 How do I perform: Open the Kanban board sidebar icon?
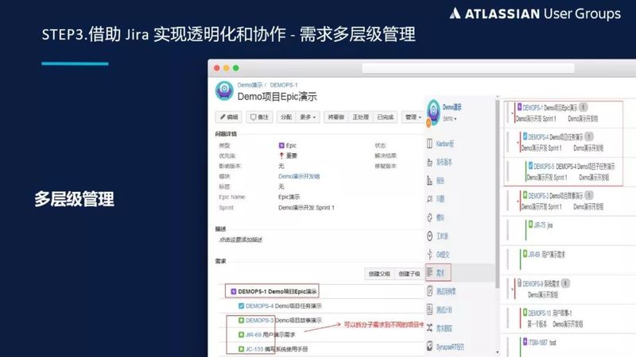[x=430, y=144]
